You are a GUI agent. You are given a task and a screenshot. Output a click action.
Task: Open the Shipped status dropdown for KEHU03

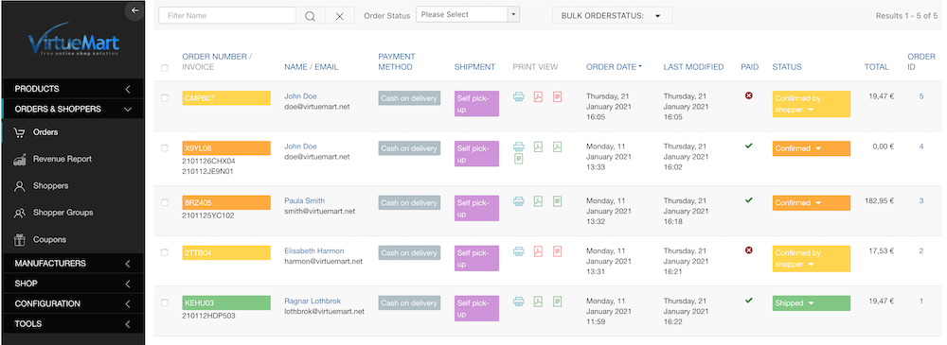click(x=811, y=303)
